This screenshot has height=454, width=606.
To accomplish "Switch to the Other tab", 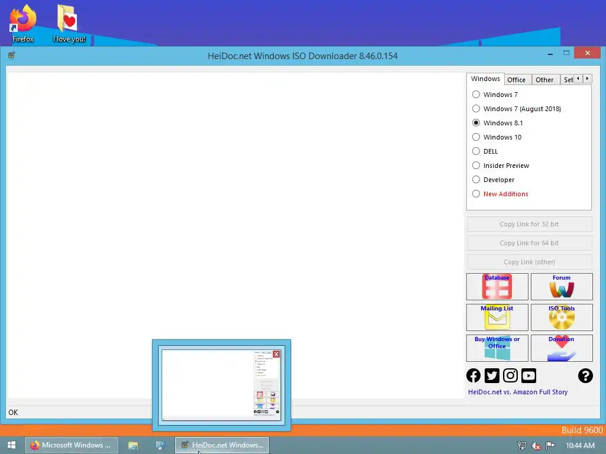I will pyautogui.click(x=544, y=80).
